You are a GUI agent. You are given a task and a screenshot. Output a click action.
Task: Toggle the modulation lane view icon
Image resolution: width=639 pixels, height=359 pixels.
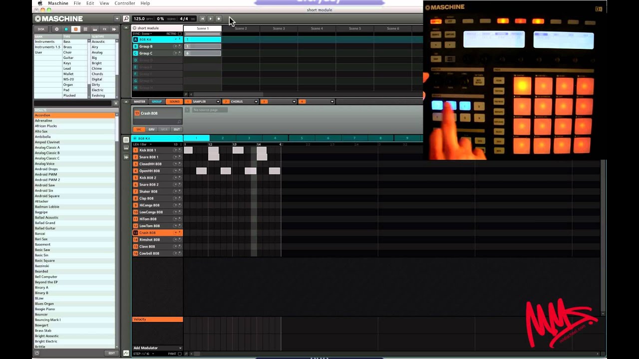point(126,353)
